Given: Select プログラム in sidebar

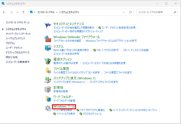Looking at the screenshot, I should [x=10, y=43].
